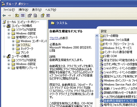
Task: Open the 表示(V) menu
Action: click(37, 10)
